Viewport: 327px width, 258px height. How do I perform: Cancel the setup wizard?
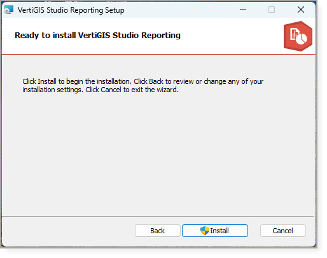coord(282,231)
